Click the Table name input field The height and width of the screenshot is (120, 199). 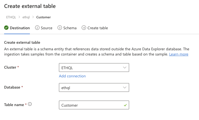coord(90,105)
